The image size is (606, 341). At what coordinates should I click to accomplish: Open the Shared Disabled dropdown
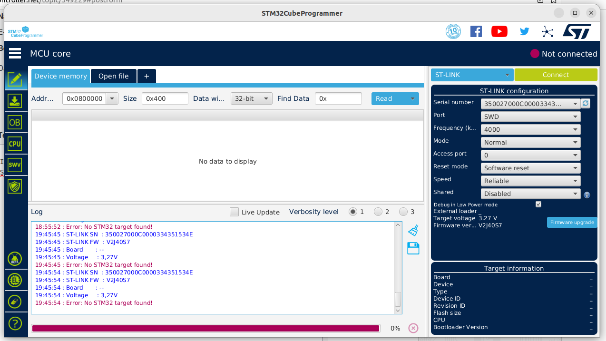point(530,194)
